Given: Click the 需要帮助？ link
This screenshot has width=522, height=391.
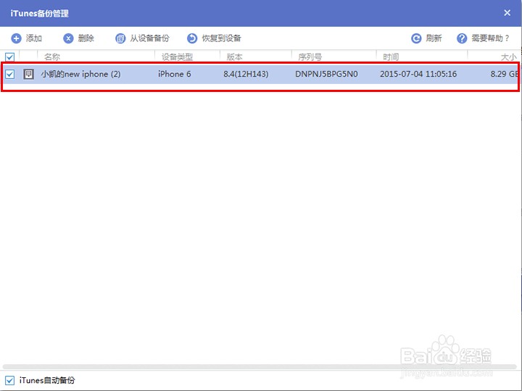Looking at the screenshot, I should click(490, 38).
